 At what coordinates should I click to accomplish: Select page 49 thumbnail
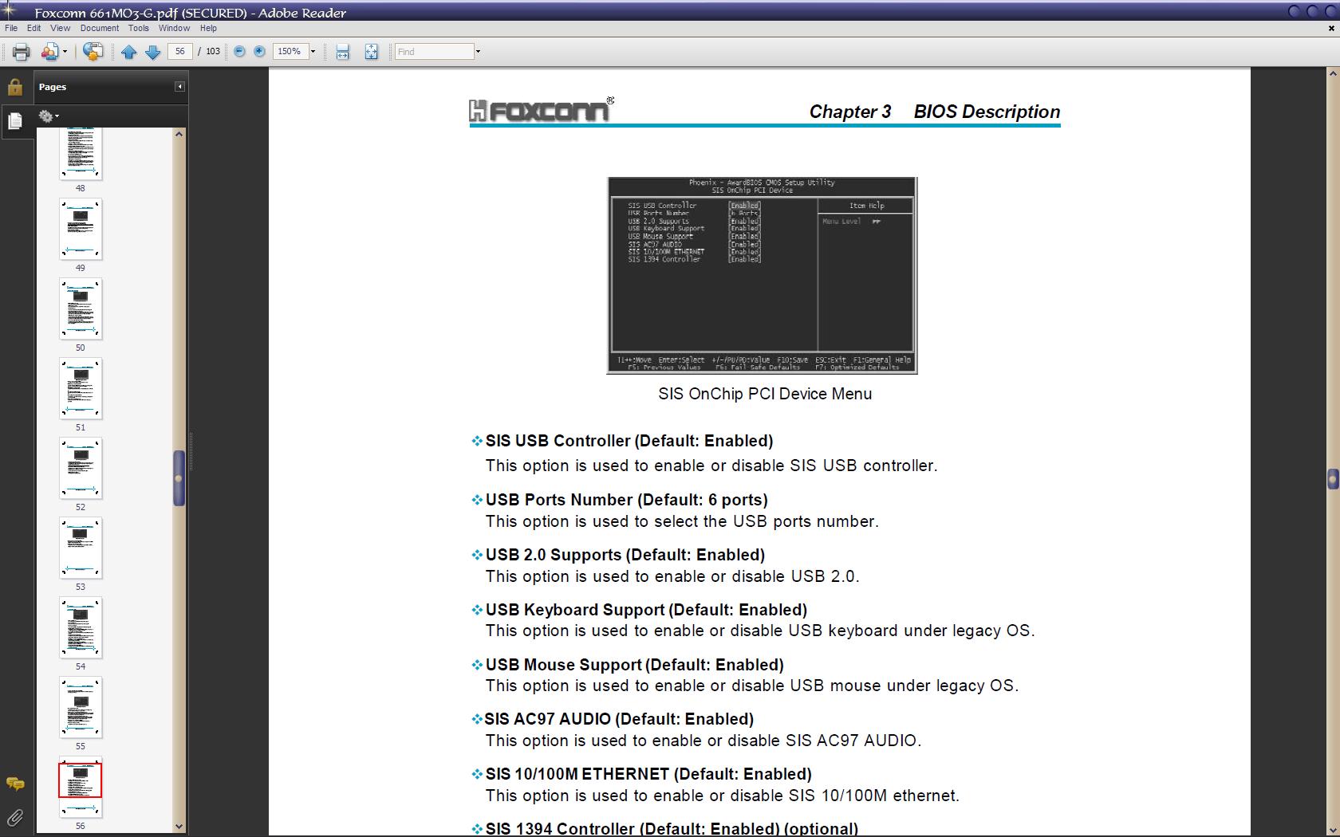pyautogui.click(x=81, y=229)
